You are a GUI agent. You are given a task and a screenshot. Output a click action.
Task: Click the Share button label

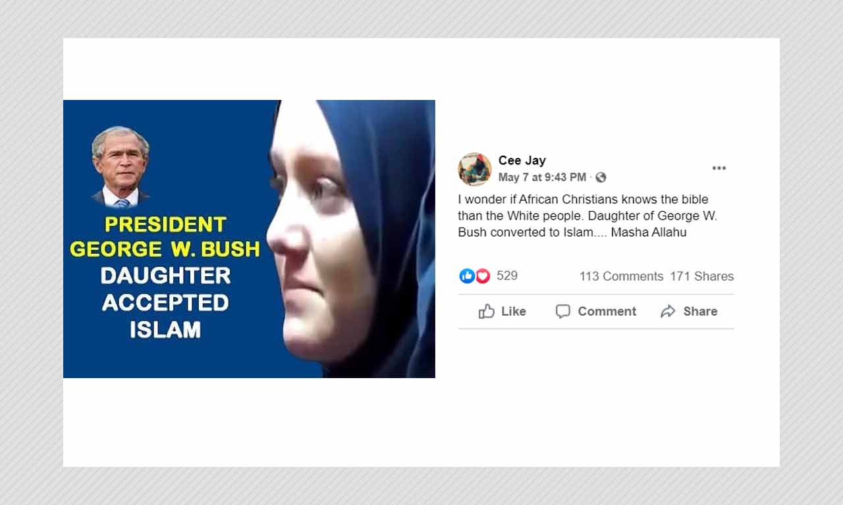(700, 312)
